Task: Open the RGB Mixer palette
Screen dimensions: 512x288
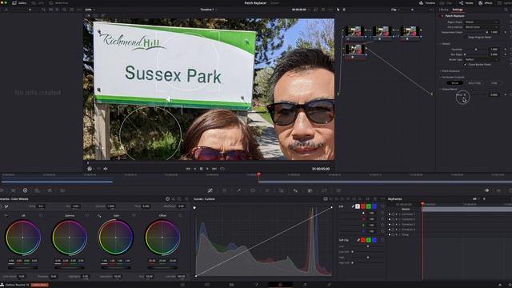Action: point(50,190)
